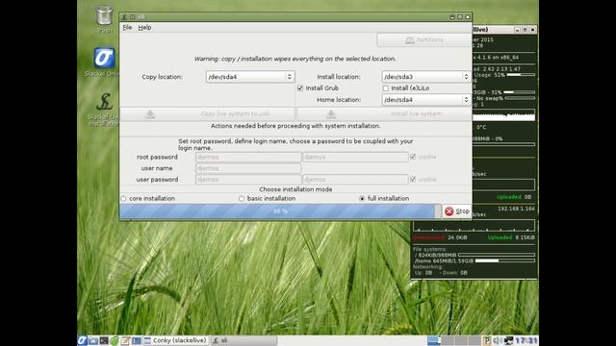Open the Home location dropdown
616x346 pixels.
coord(425,100)
